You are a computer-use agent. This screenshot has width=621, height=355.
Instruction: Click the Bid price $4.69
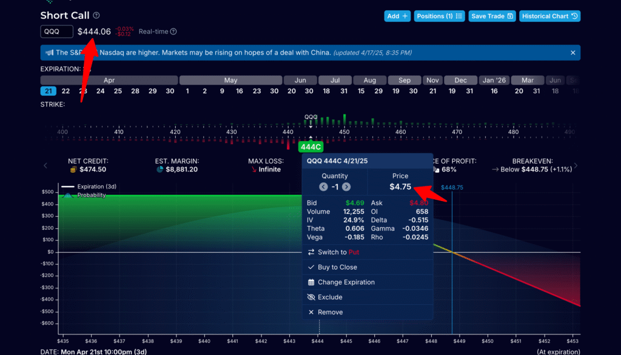355,203
